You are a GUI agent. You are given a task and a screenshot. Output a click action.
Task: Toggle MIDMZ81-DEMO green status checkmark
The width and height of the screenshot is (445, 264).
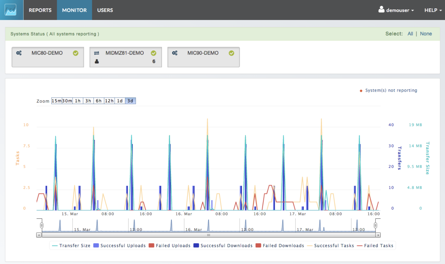click(x=154, y=53)
